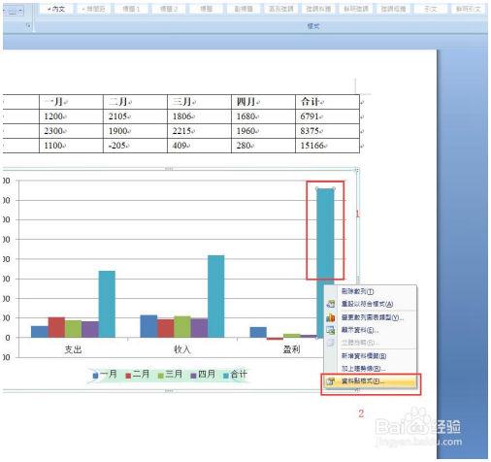Click the table cell containing 15166

(327, 146)
